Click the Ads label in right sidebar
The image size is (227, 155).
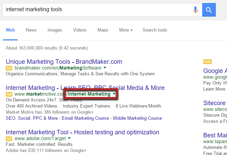click(207, 62)
